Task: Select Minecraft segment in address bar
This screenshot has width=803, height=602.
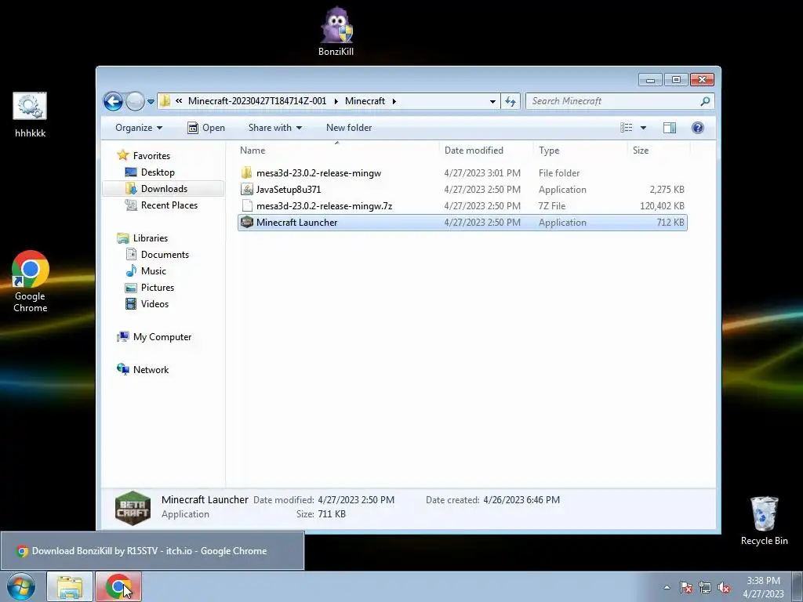Action: [365, 101]
